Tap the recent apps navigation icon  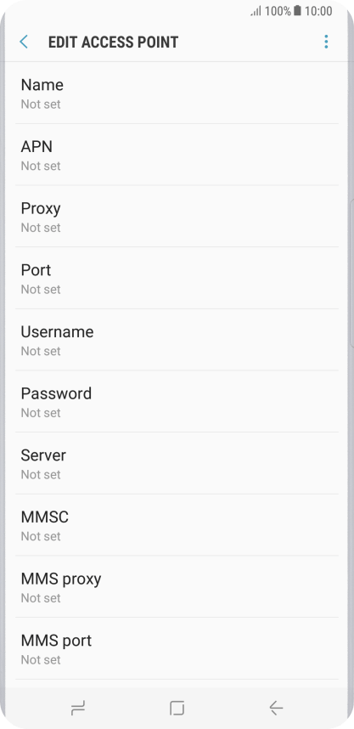(x=77, y=708)
